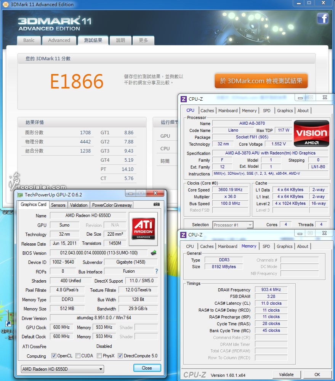Screen dimensions: 335x381
Task: Switch to the Basic tab in 3DMark
Action: pos(29,40)
